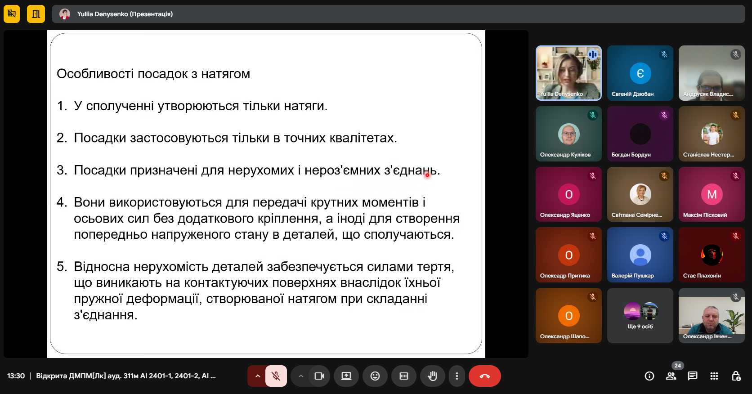Click the Yuliia Denysenko presentation header tab

point(125,14)
